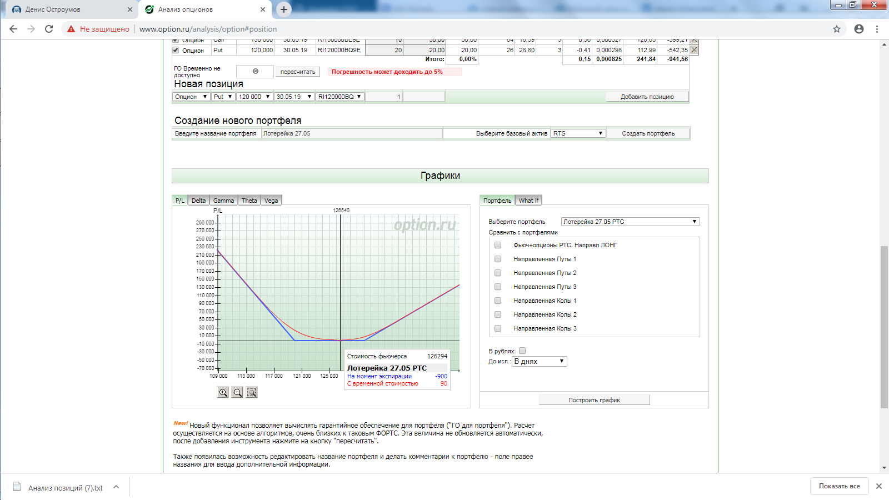Open the Chrome profile avatar menu

[859, 29]
